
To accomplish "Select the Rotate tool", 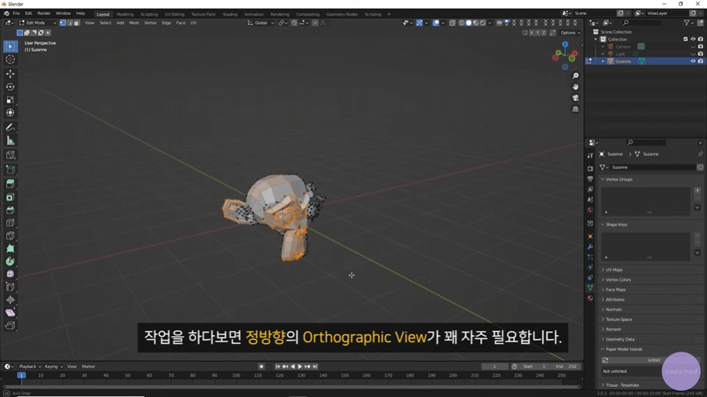I will tap(10, 87).
